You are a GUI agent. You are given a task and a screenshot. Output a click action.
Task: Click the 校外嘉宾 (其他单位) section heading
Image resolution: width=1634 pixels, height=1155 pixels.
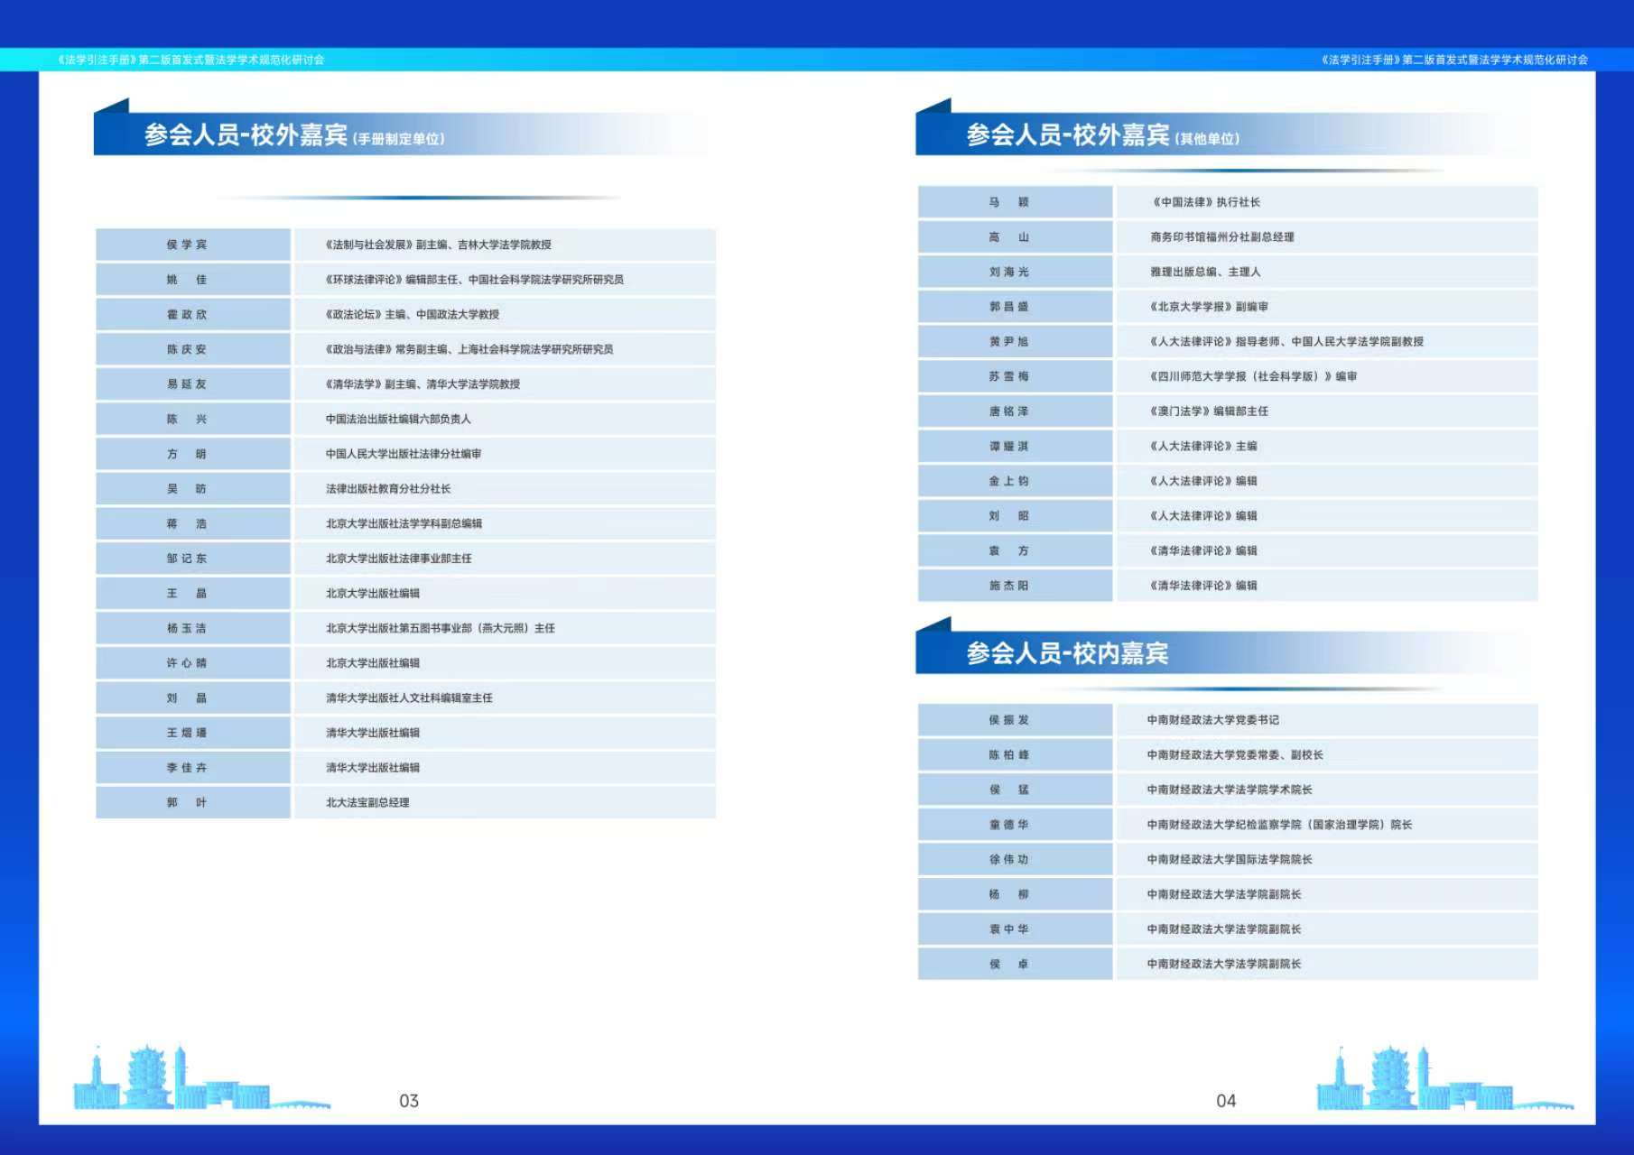click(x=1102, y=135)
